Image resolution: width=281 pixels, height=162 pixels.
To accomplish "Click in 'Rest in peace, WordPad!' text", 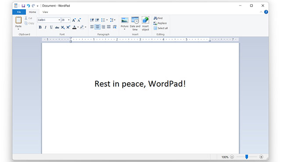I will [x=140, y=84].
